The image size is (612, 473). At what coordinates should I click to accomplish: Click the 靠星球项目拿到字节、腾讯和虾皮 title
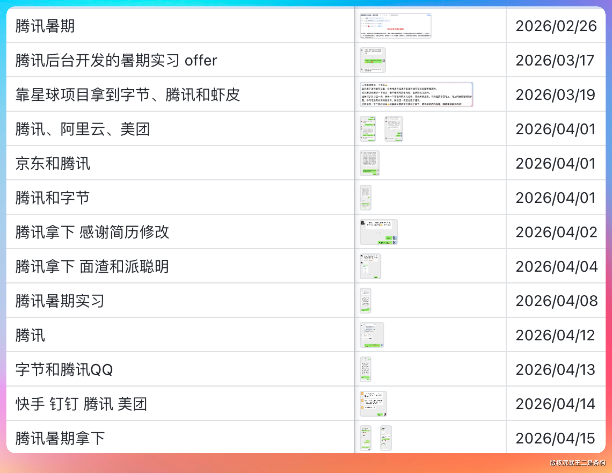[x=127, y=95]
